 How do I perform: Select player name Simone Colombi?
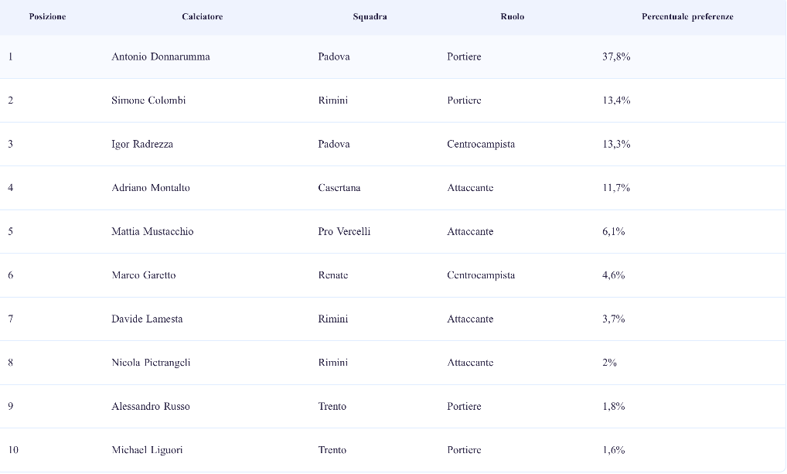(x=148, y=101)
